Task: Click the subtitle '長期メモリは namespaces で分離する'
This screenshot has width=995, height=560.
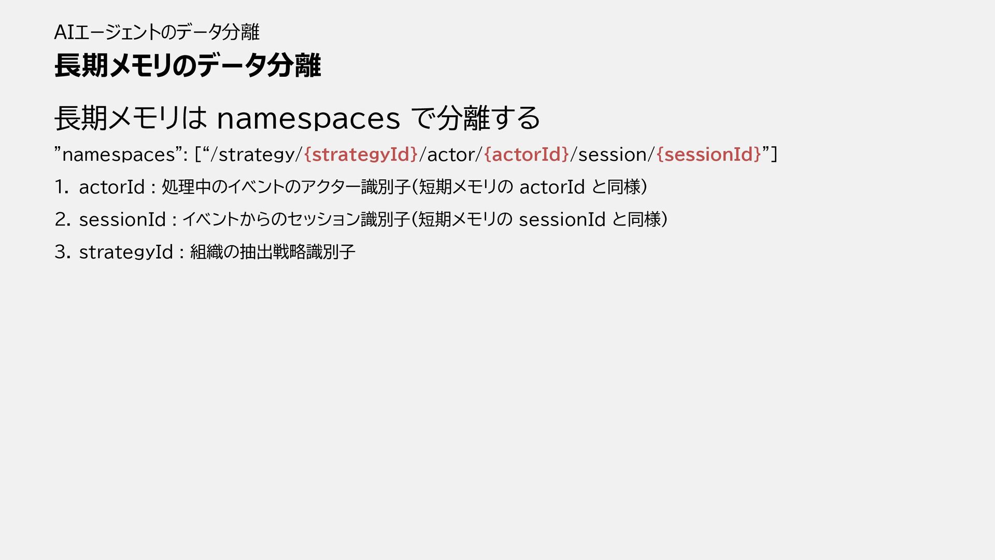Action: (x=297, y=118)
